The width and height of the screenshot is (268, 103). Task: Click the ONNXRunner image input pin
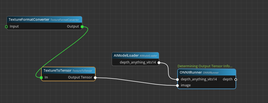coord(178,85)
